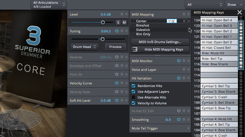Screen dimensions: 245x137
Task: Select the Center articulation row
Action: pyautogui.click(x=159, y=21)
